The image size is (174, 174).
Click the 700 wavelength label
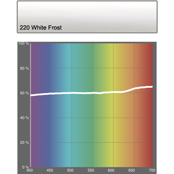tap(152, 170)
